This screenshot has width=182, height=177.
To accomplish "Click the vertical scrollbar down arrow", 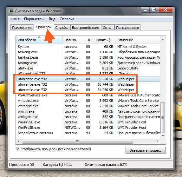I will (x=163, y=136).
